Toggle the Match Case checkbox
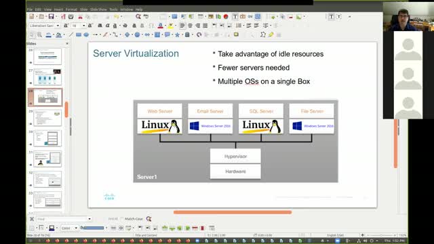Image resolution: width=434 pixels, height=244 pixels. click(122, 219)
